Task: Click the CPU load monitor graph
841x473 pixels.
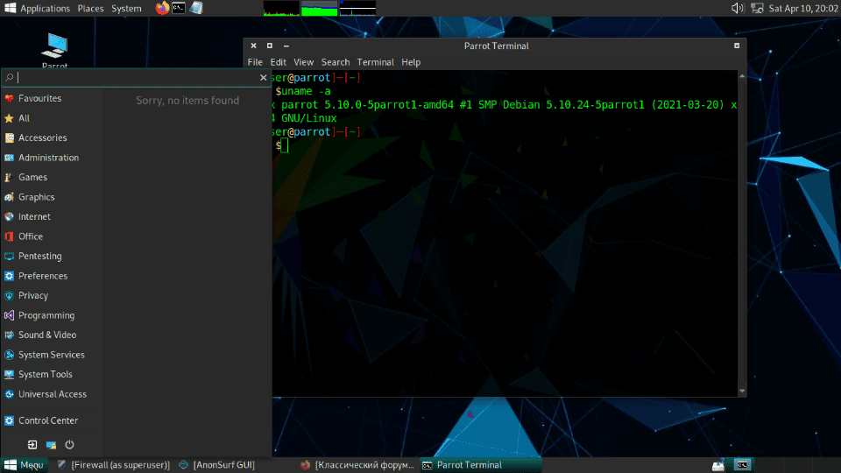Action: (281, 8)
